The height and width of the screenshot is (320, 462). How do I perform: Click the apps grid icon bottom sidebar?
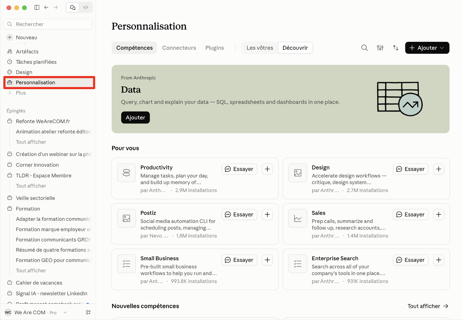point(88,312)
